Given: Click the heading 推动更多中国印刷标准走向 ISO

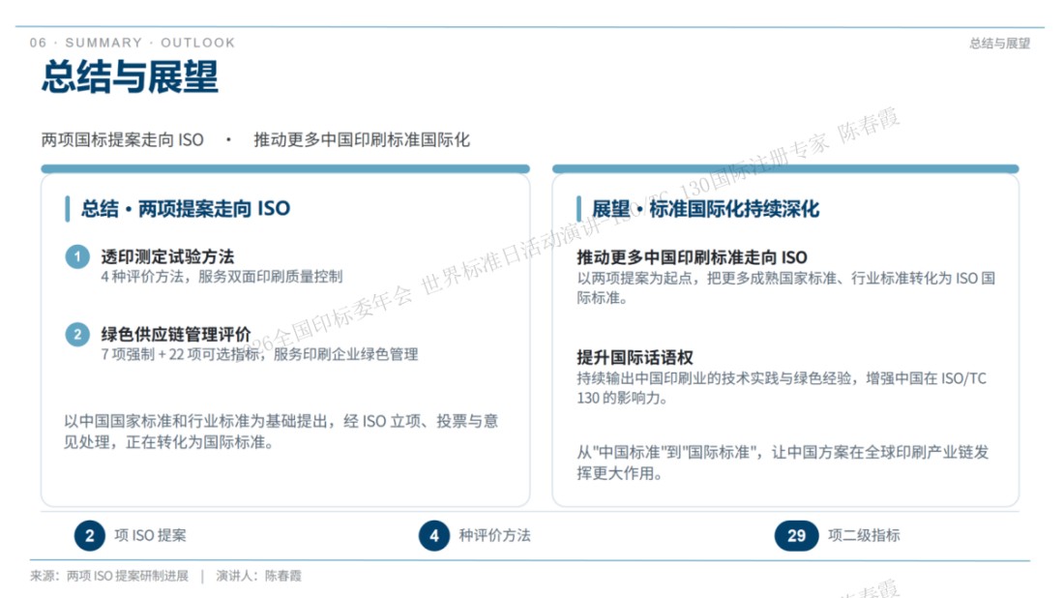Looking at the screenshot, I should point(693,257).
